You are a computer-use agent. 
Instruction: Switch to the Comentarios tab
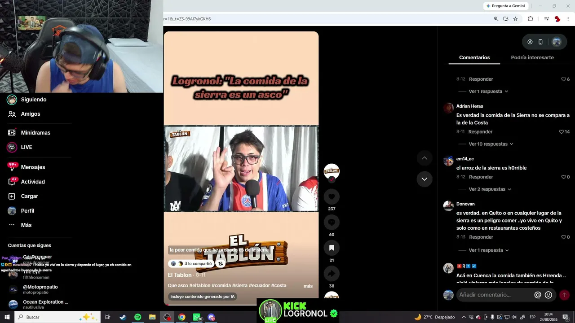(474, 57)
